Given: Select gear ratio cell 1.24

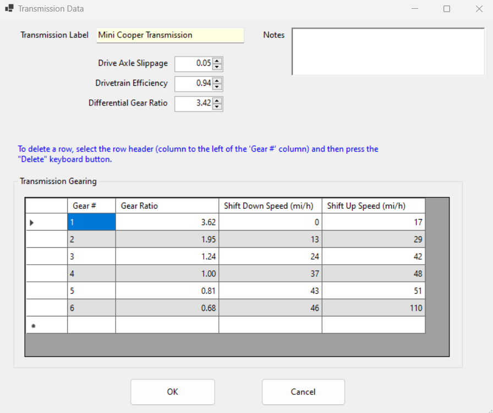Looking at the screenshot, I should click(167, 256).
